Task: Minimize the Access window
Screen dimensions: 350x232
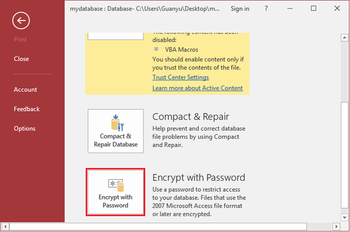Action: coord(290,9)
